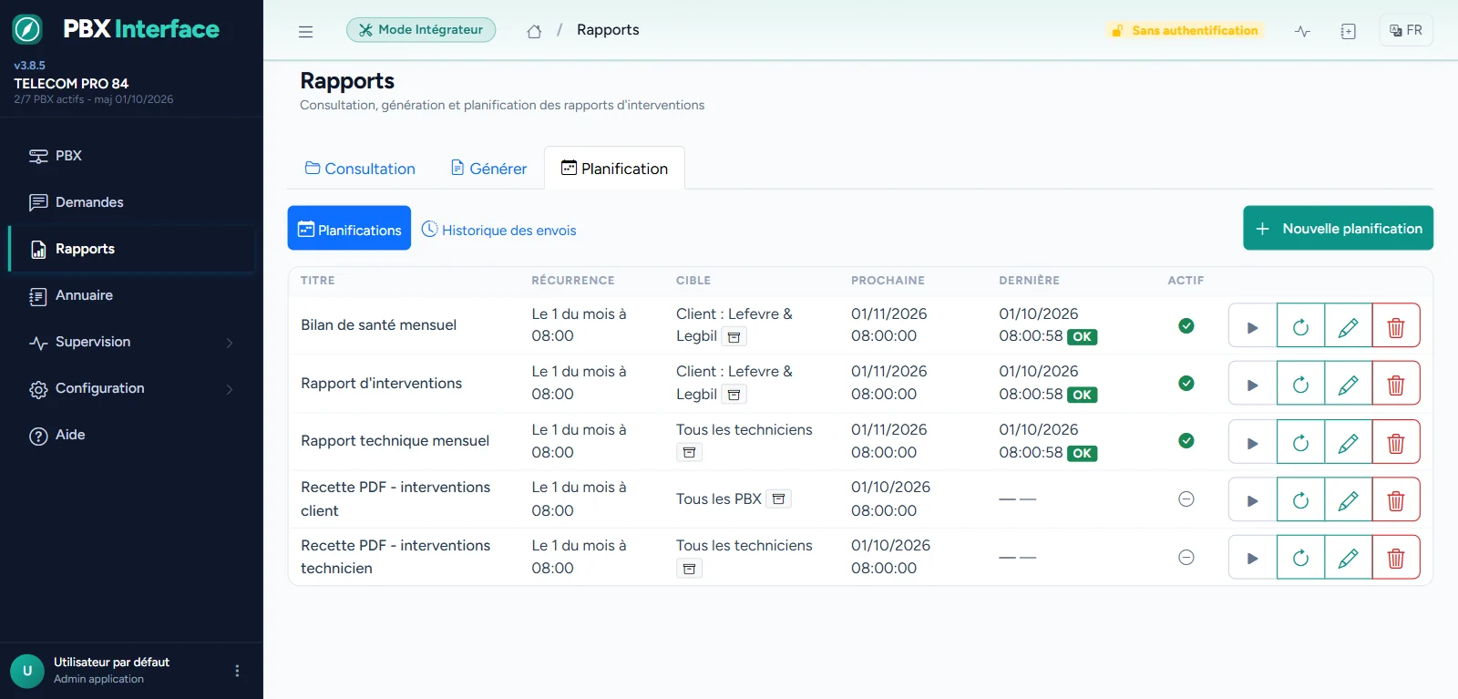
Task: Toggle active status for Rapport d'interventions
Action: [1186, 384]
